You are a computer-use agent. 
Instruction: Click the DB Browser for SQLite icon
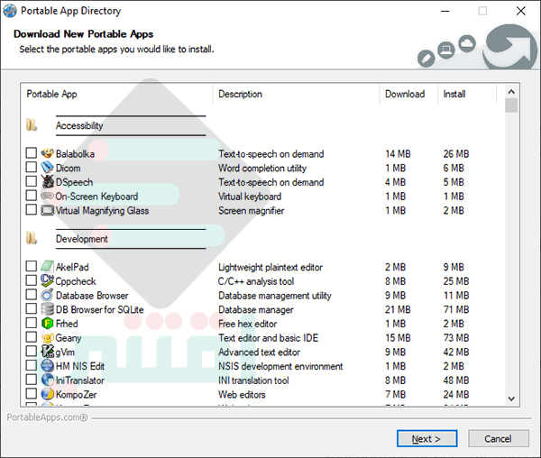[47, 308]
